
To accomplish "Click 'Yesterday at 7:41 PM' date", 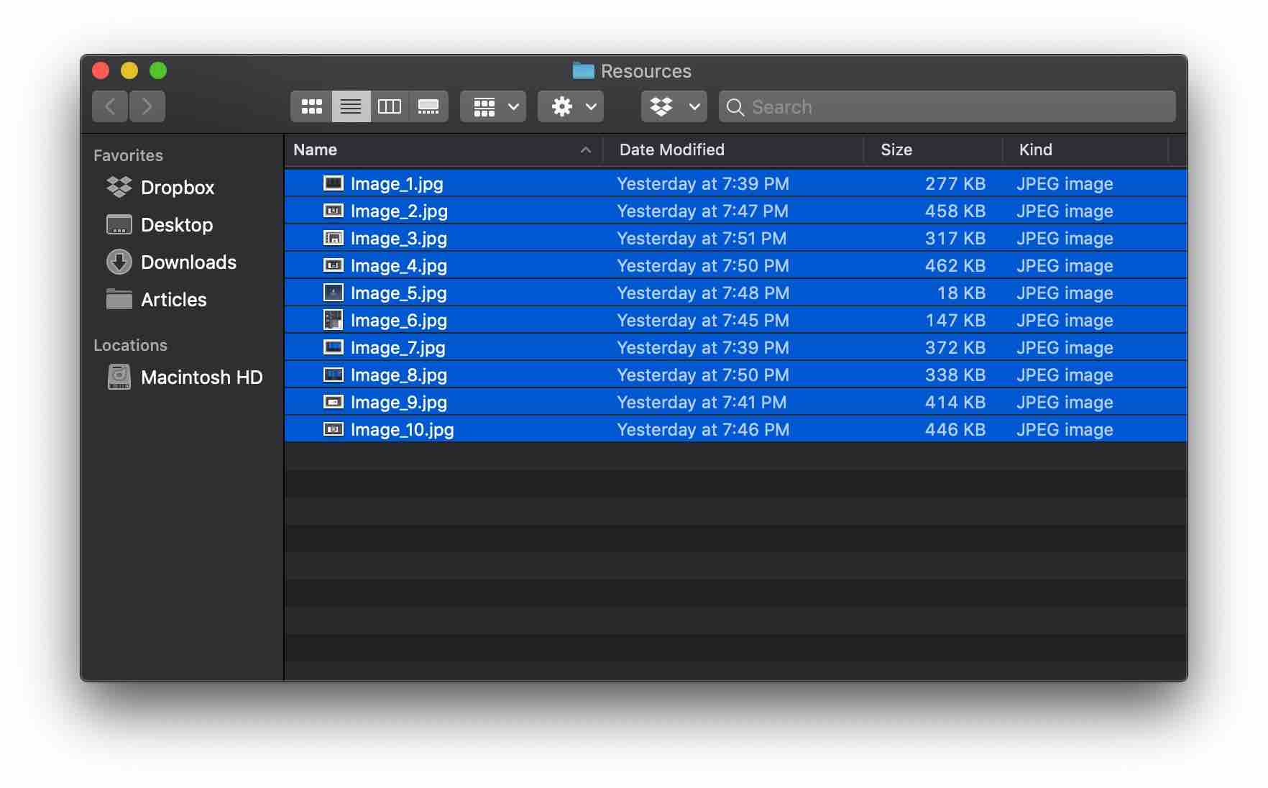I will pyautogui.click(x=702, y=402).
